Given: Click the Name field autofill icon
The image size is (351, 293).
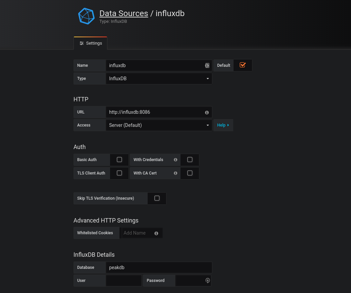Looking at the screenshot, I should click(x=207, y=65).
